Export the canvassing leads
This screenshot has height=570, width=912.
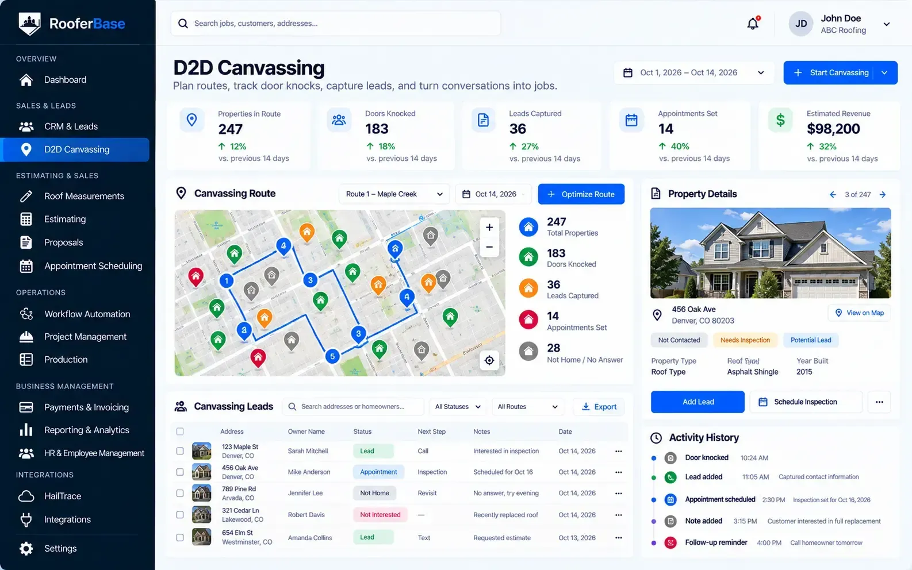point(599,407)
